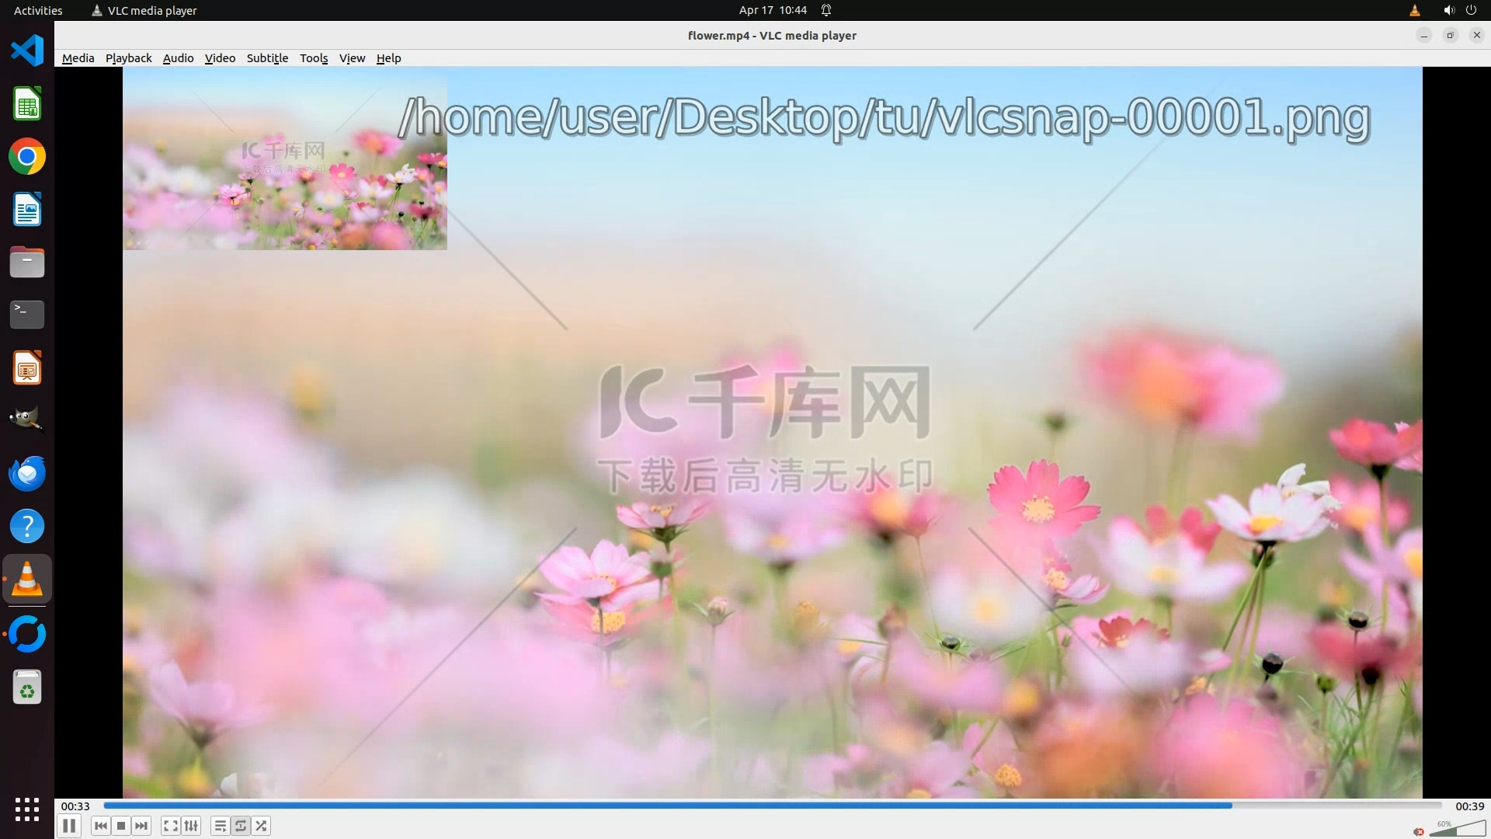
Task: Unmute audio via the speaker icon
Action: coord(1419,831)
